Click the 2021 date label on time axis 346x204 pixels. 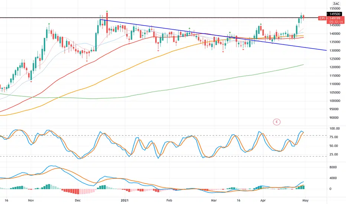tap(125, 200)
